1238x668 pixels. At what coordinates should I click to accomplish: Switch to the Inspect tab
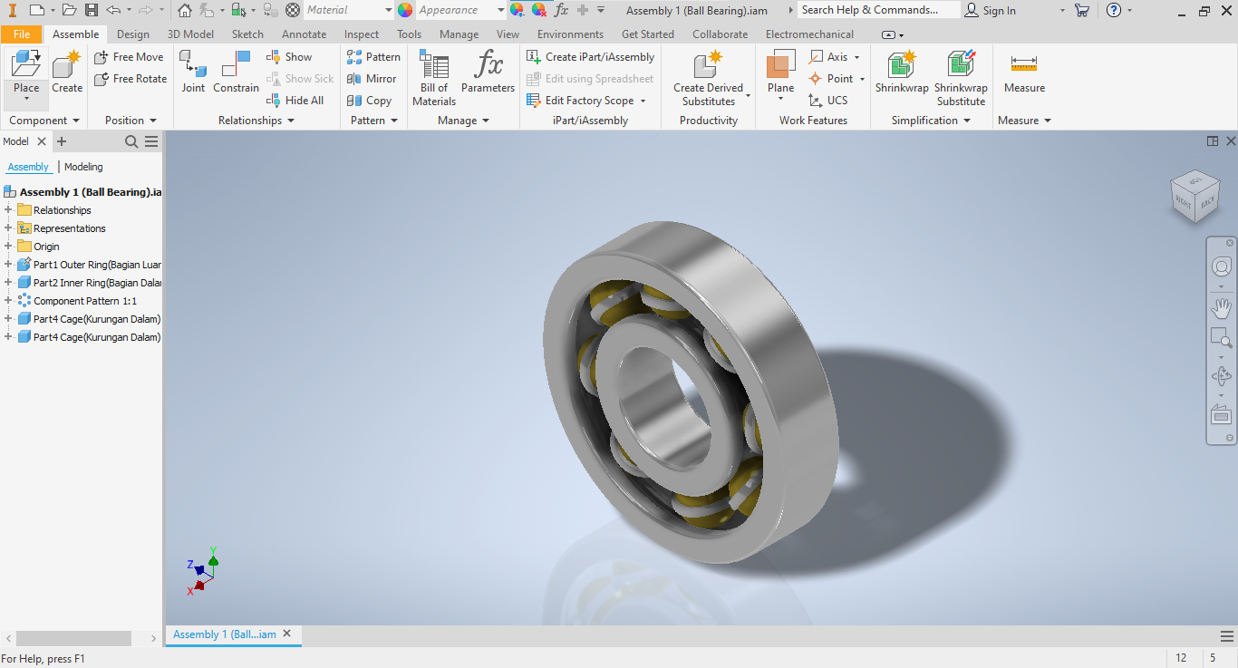pos(362,34)
